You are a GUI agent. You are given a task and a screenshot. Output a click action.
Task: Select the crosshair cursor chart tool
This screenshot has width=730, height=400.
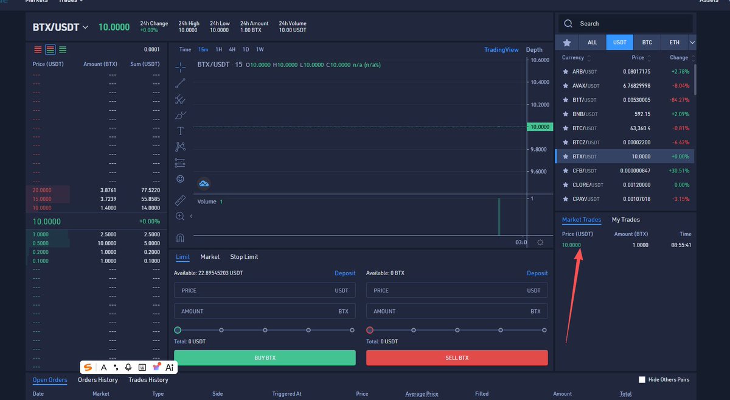[x=181, y=67]
